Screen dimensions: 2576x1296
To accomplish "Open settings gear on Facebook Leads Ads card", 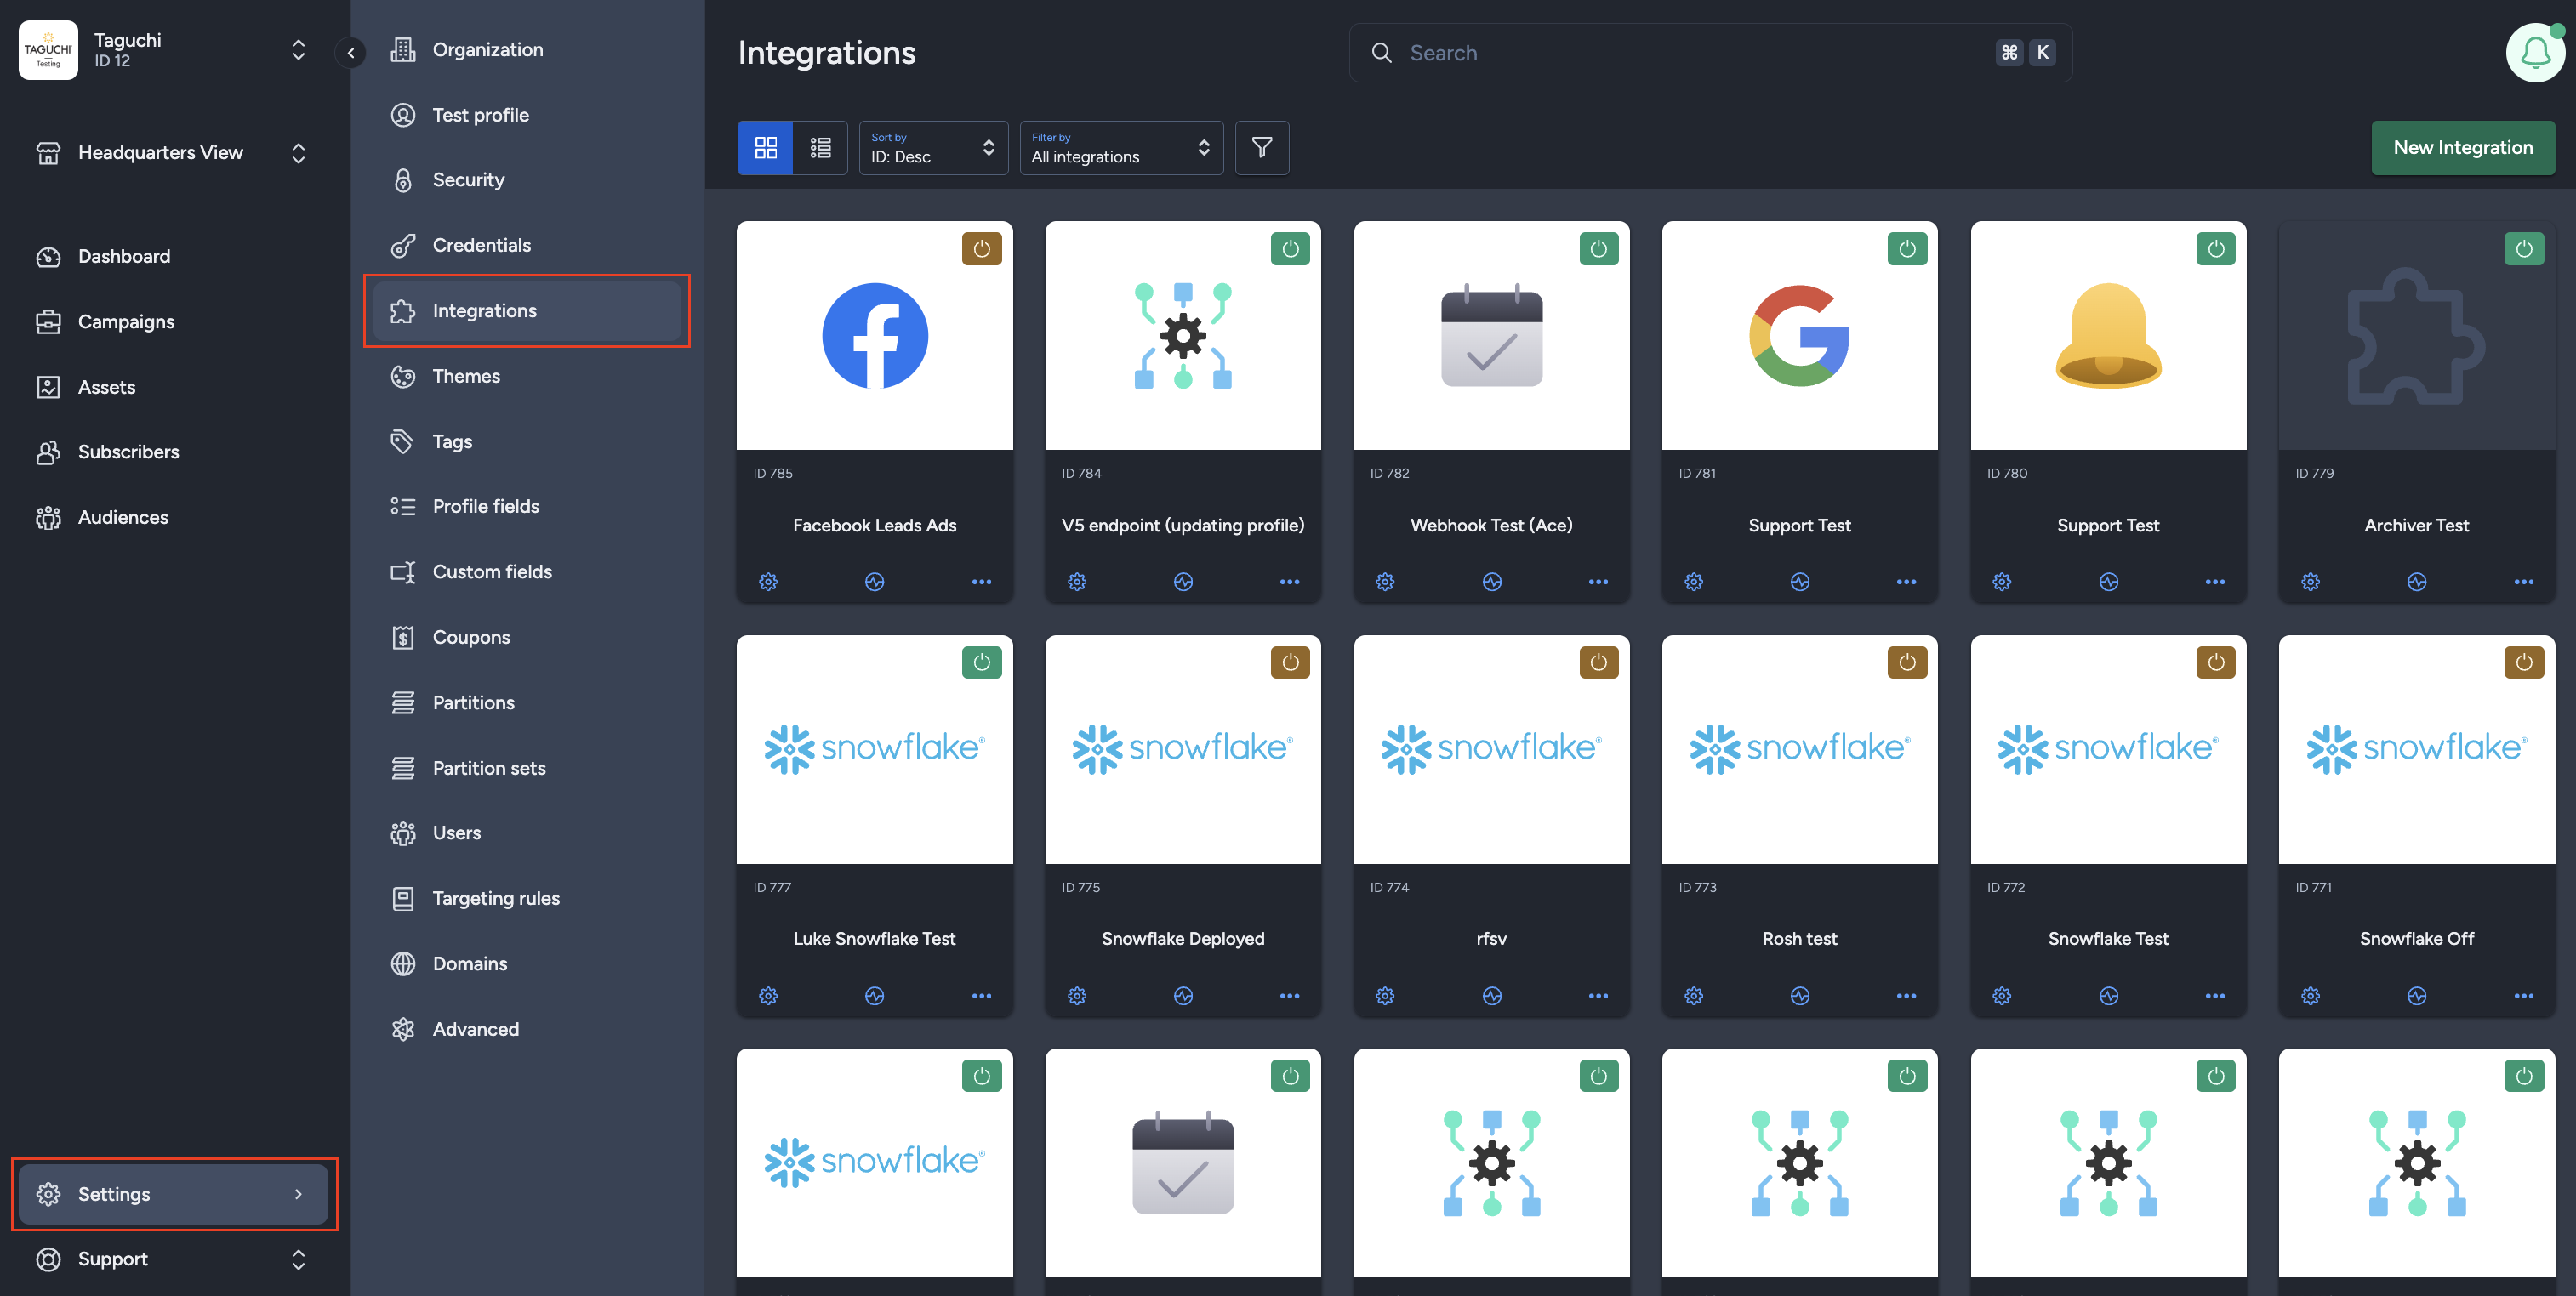I will pyautogui.click(x=768, y=581).
